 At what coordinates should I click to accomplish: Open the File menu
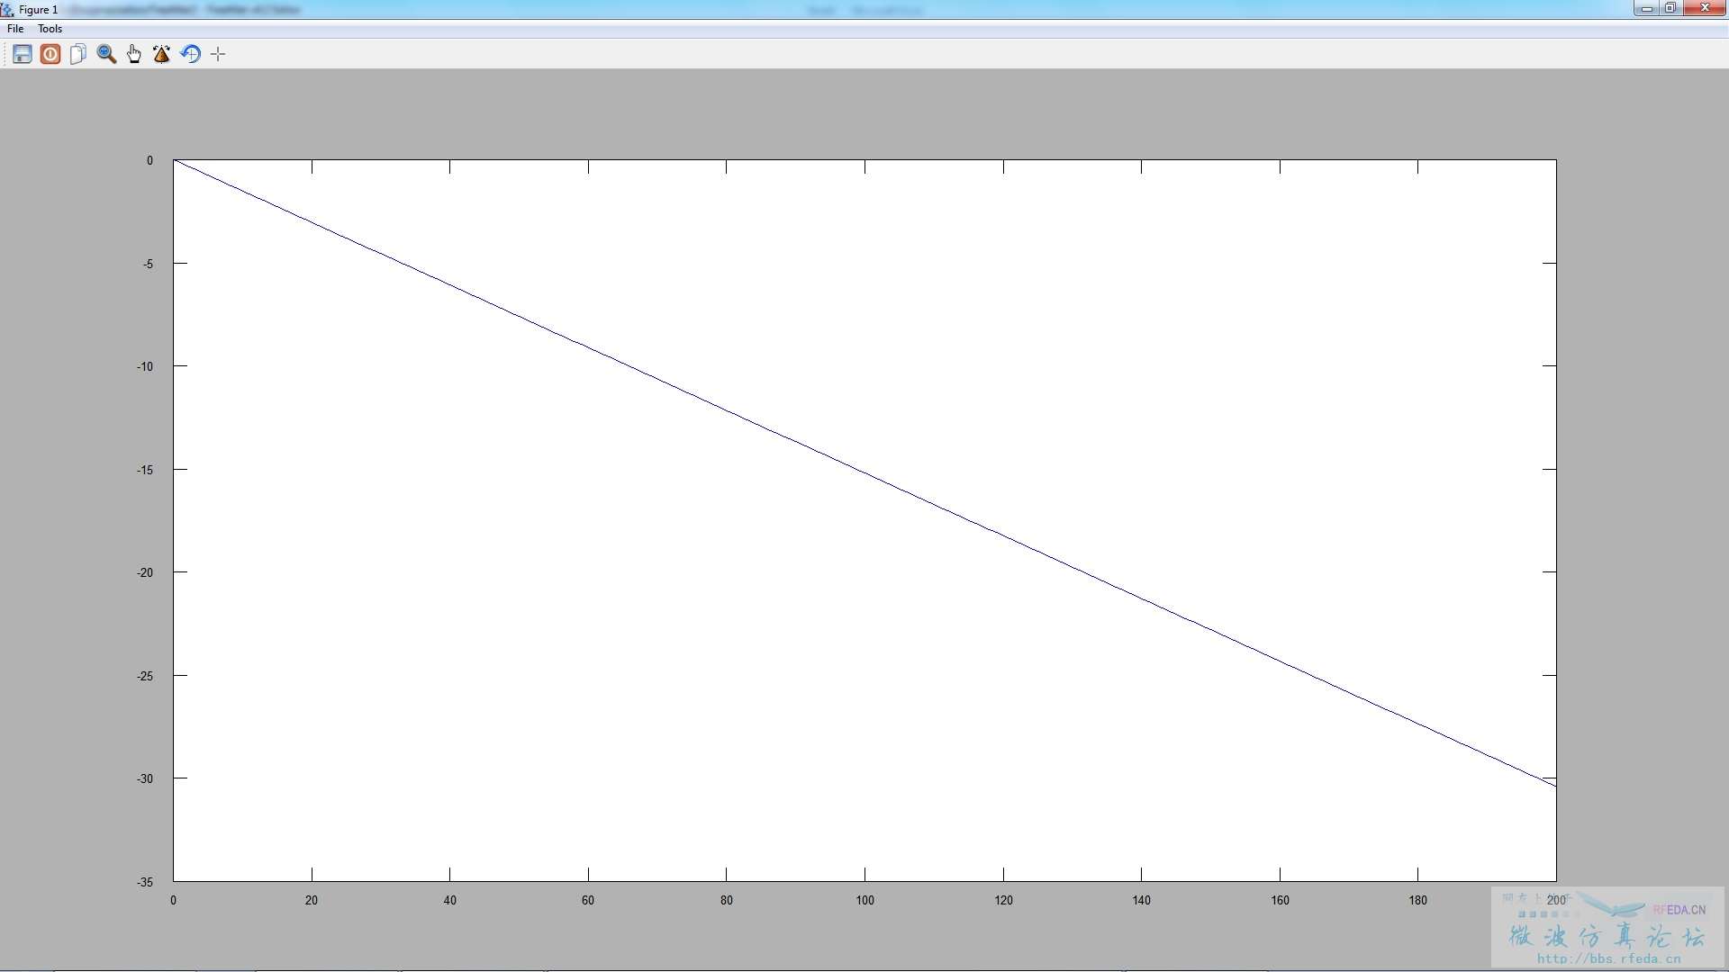click(x=15, y=29)
